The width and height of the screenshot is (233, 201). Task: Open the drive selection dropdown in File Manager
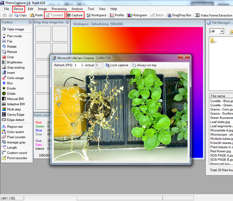coord(222,31)
